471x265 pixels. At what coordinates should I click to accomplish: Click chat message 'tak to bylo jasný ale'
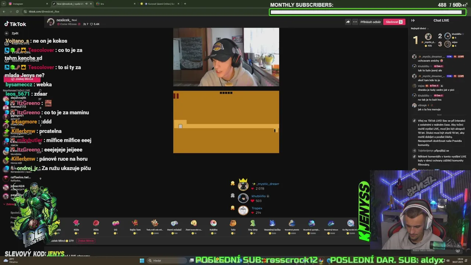430,70
